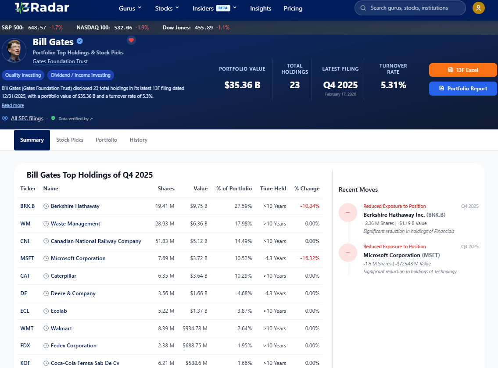This screenshot has width=498, height=368.
Task: Expand the Gurus dropdown menu
Action: [x=130, y=8]
